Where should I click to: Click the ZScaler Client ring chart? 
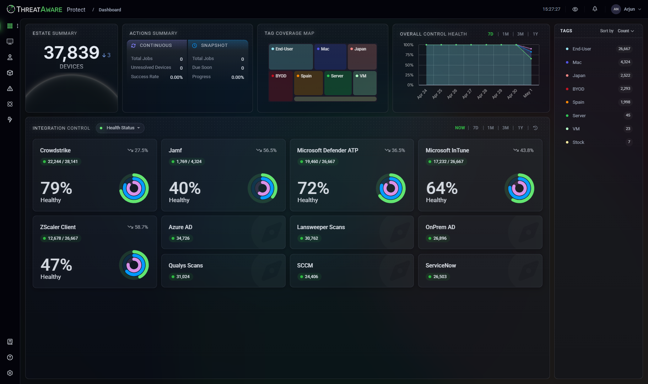click(134, 265)
